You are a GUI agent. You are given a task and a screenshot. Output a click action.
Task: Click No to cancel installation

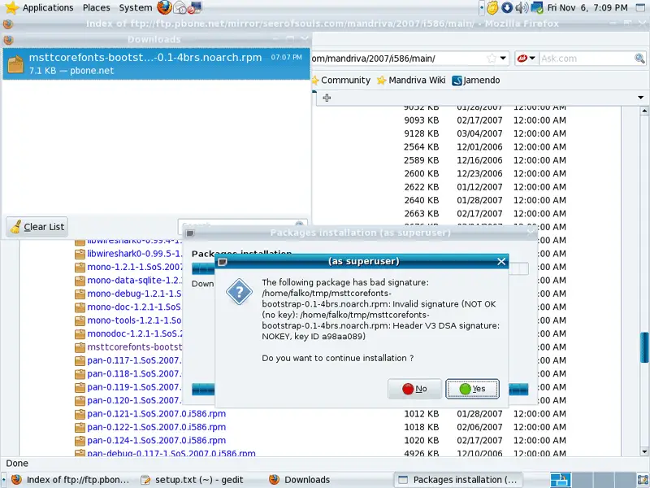tap(414, 389)
